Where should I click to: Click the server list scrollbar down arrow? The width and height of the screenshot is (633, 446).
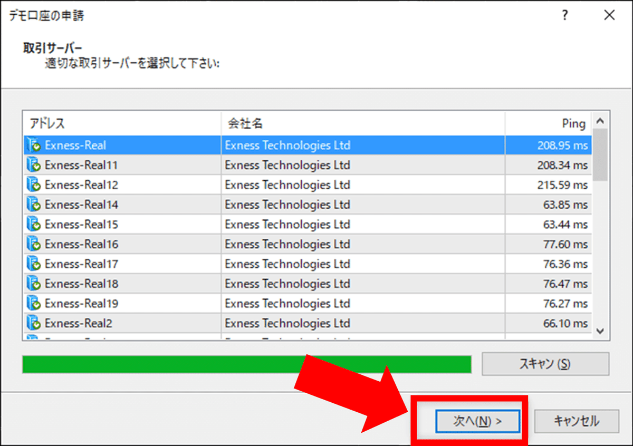tap(600, 331)
